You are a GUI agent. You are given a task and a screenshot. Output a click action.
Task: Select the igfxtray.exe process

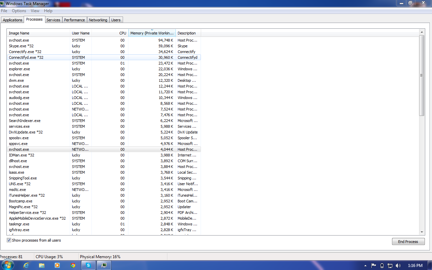[104, 230]
